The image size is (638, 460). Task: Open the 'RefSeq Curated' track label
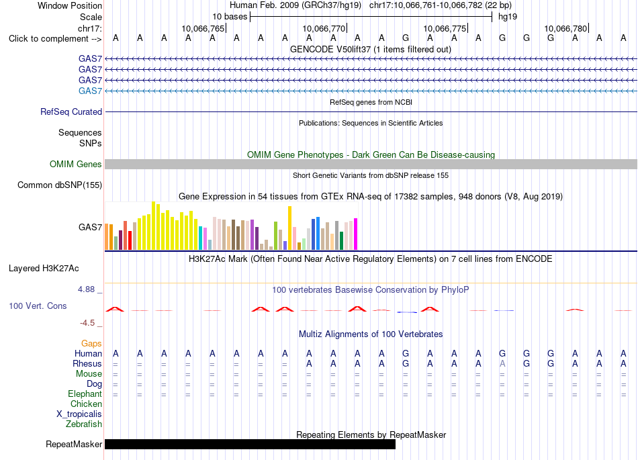click(71, 112)
